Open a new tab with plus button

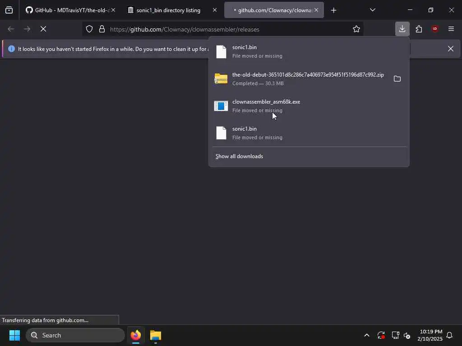[x=333, y=10]
